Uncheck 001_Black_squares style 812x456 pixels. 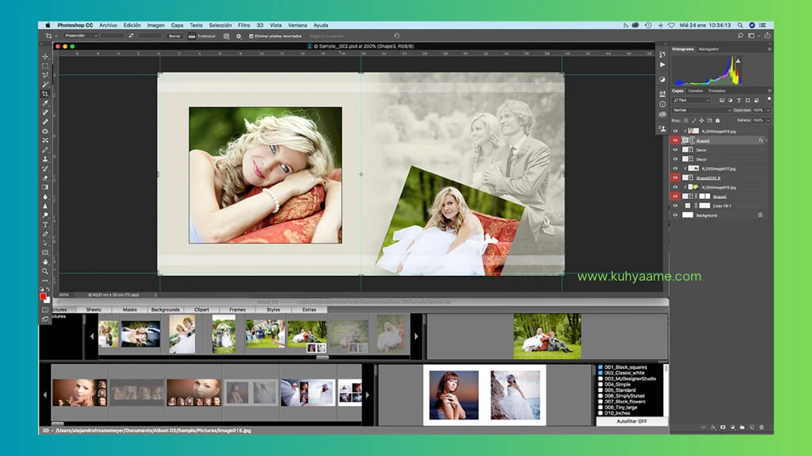[601, 367]
